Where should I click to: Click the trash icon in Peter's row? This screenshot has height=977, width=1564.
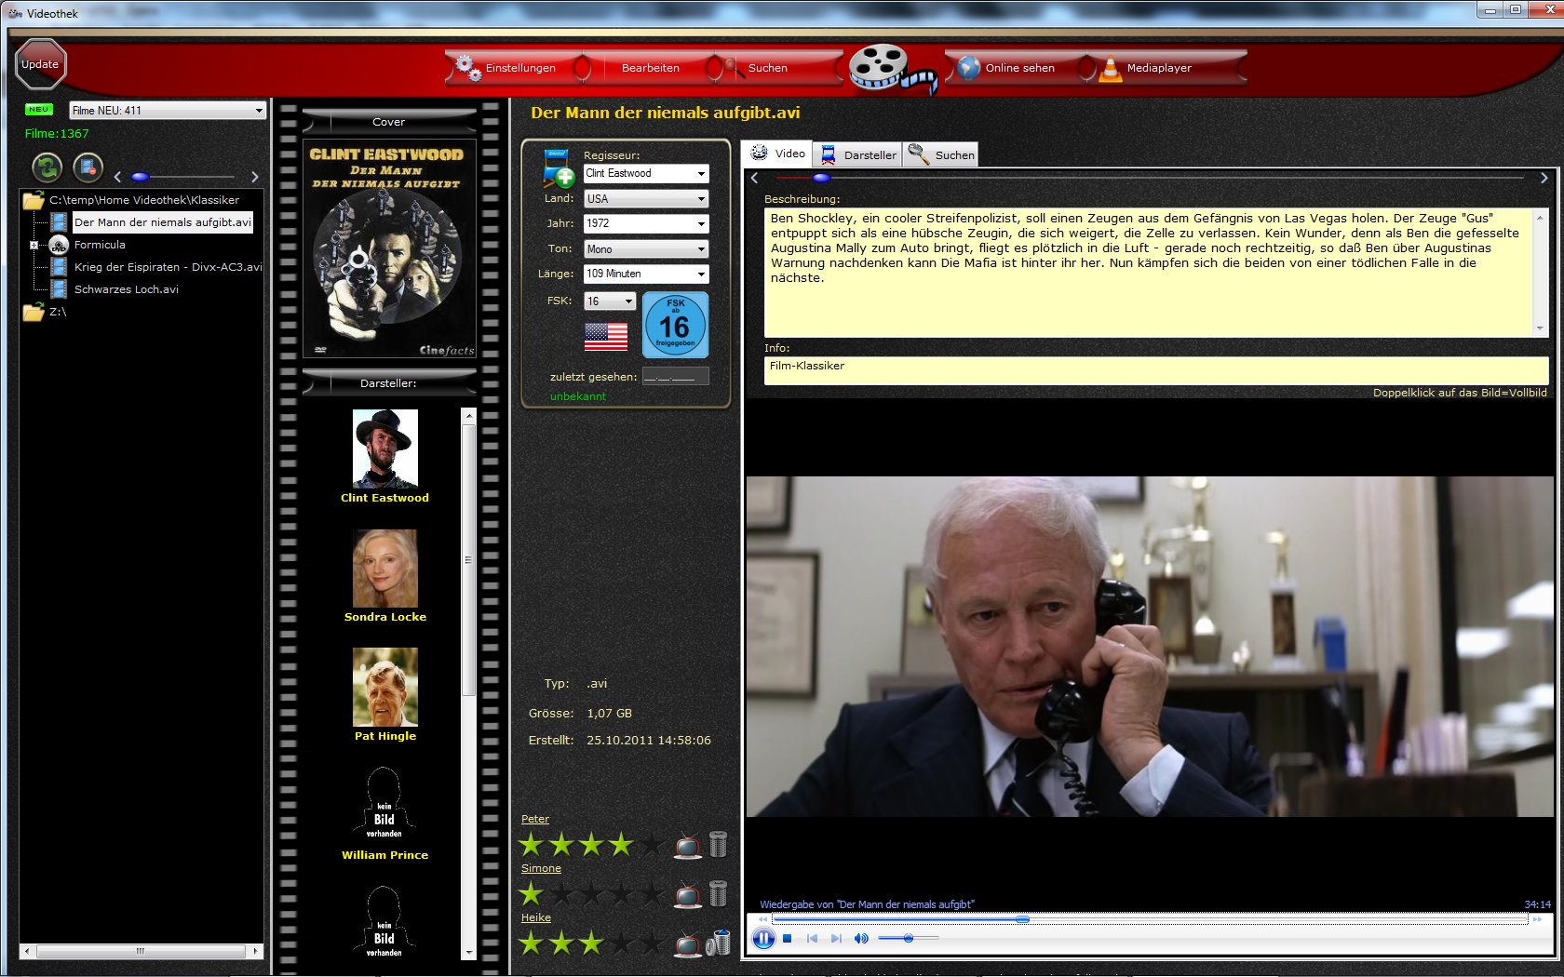click(x=718, y=844)
